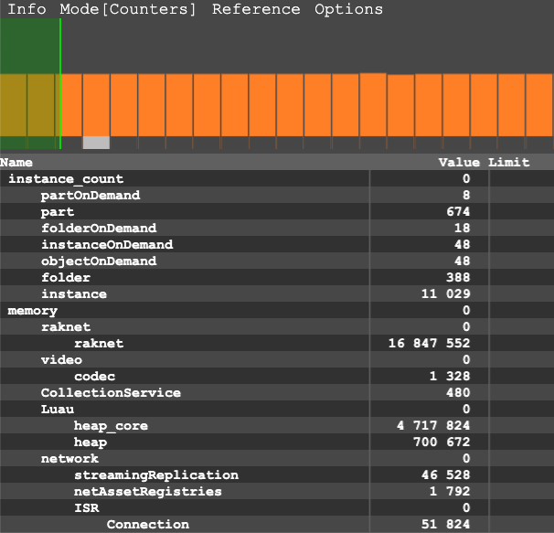The width and height of the screenshot is (554, 533).
Task: Select the Luau group row
Action: pyautogui.click(x=277, y=409)
